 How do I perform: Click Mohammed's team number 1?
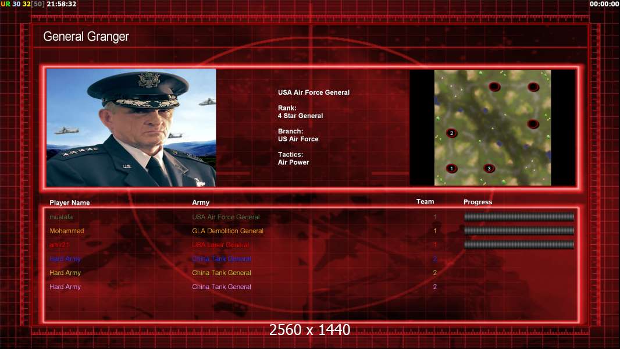pos(435,231)
